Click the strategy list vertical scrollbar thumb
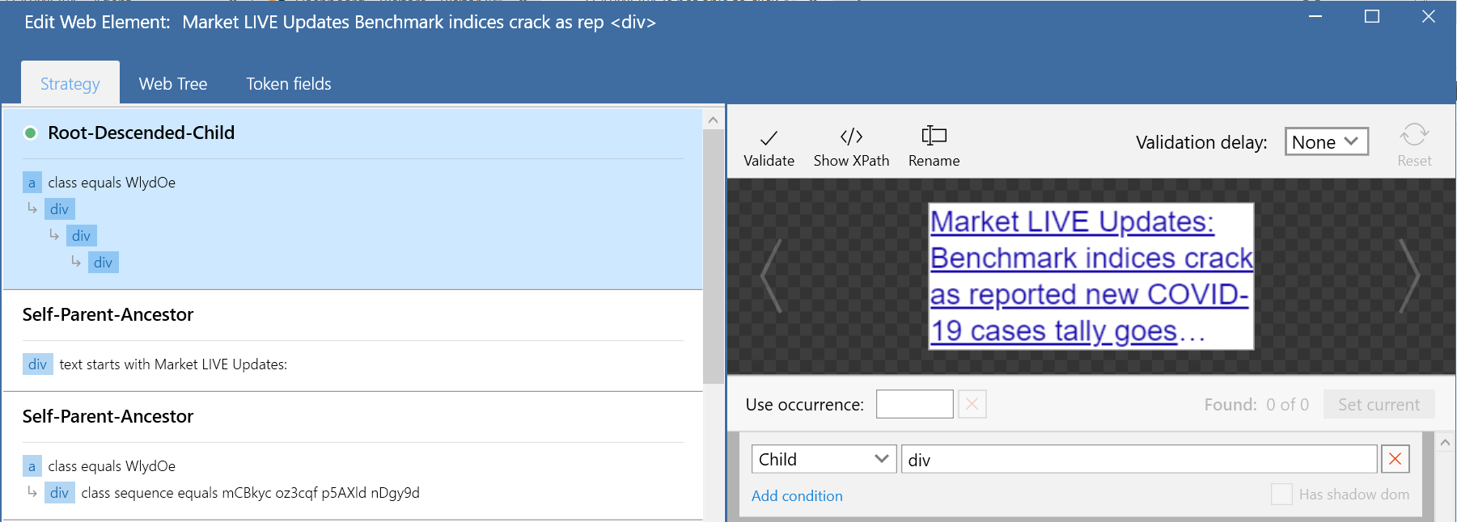The width and height of the screenshot is (1457, 522). (713, 256)
